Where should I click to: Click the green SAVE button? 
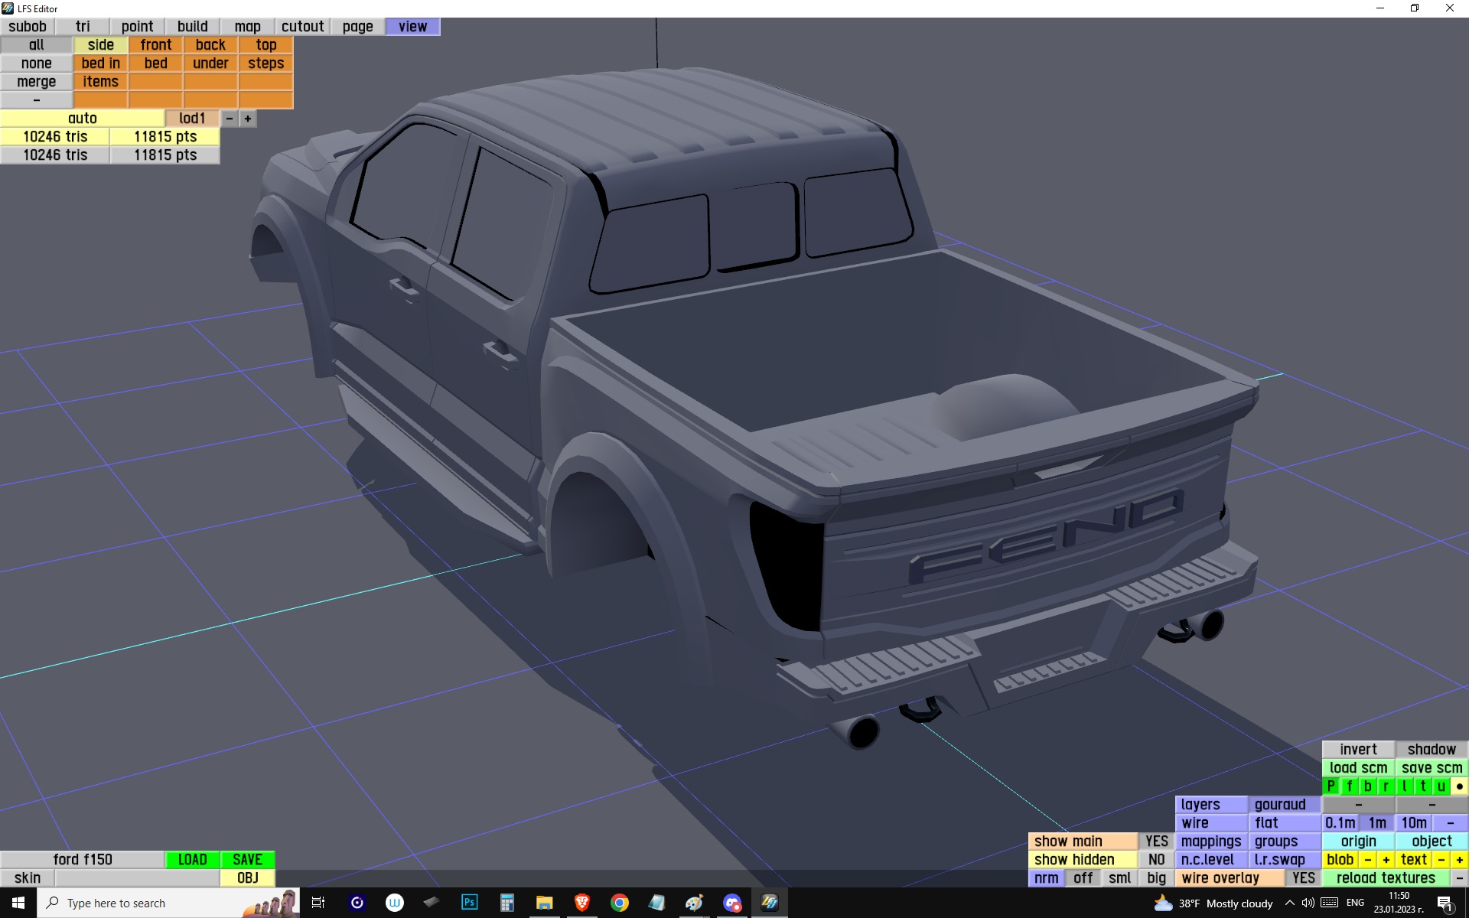click(247, 860)
